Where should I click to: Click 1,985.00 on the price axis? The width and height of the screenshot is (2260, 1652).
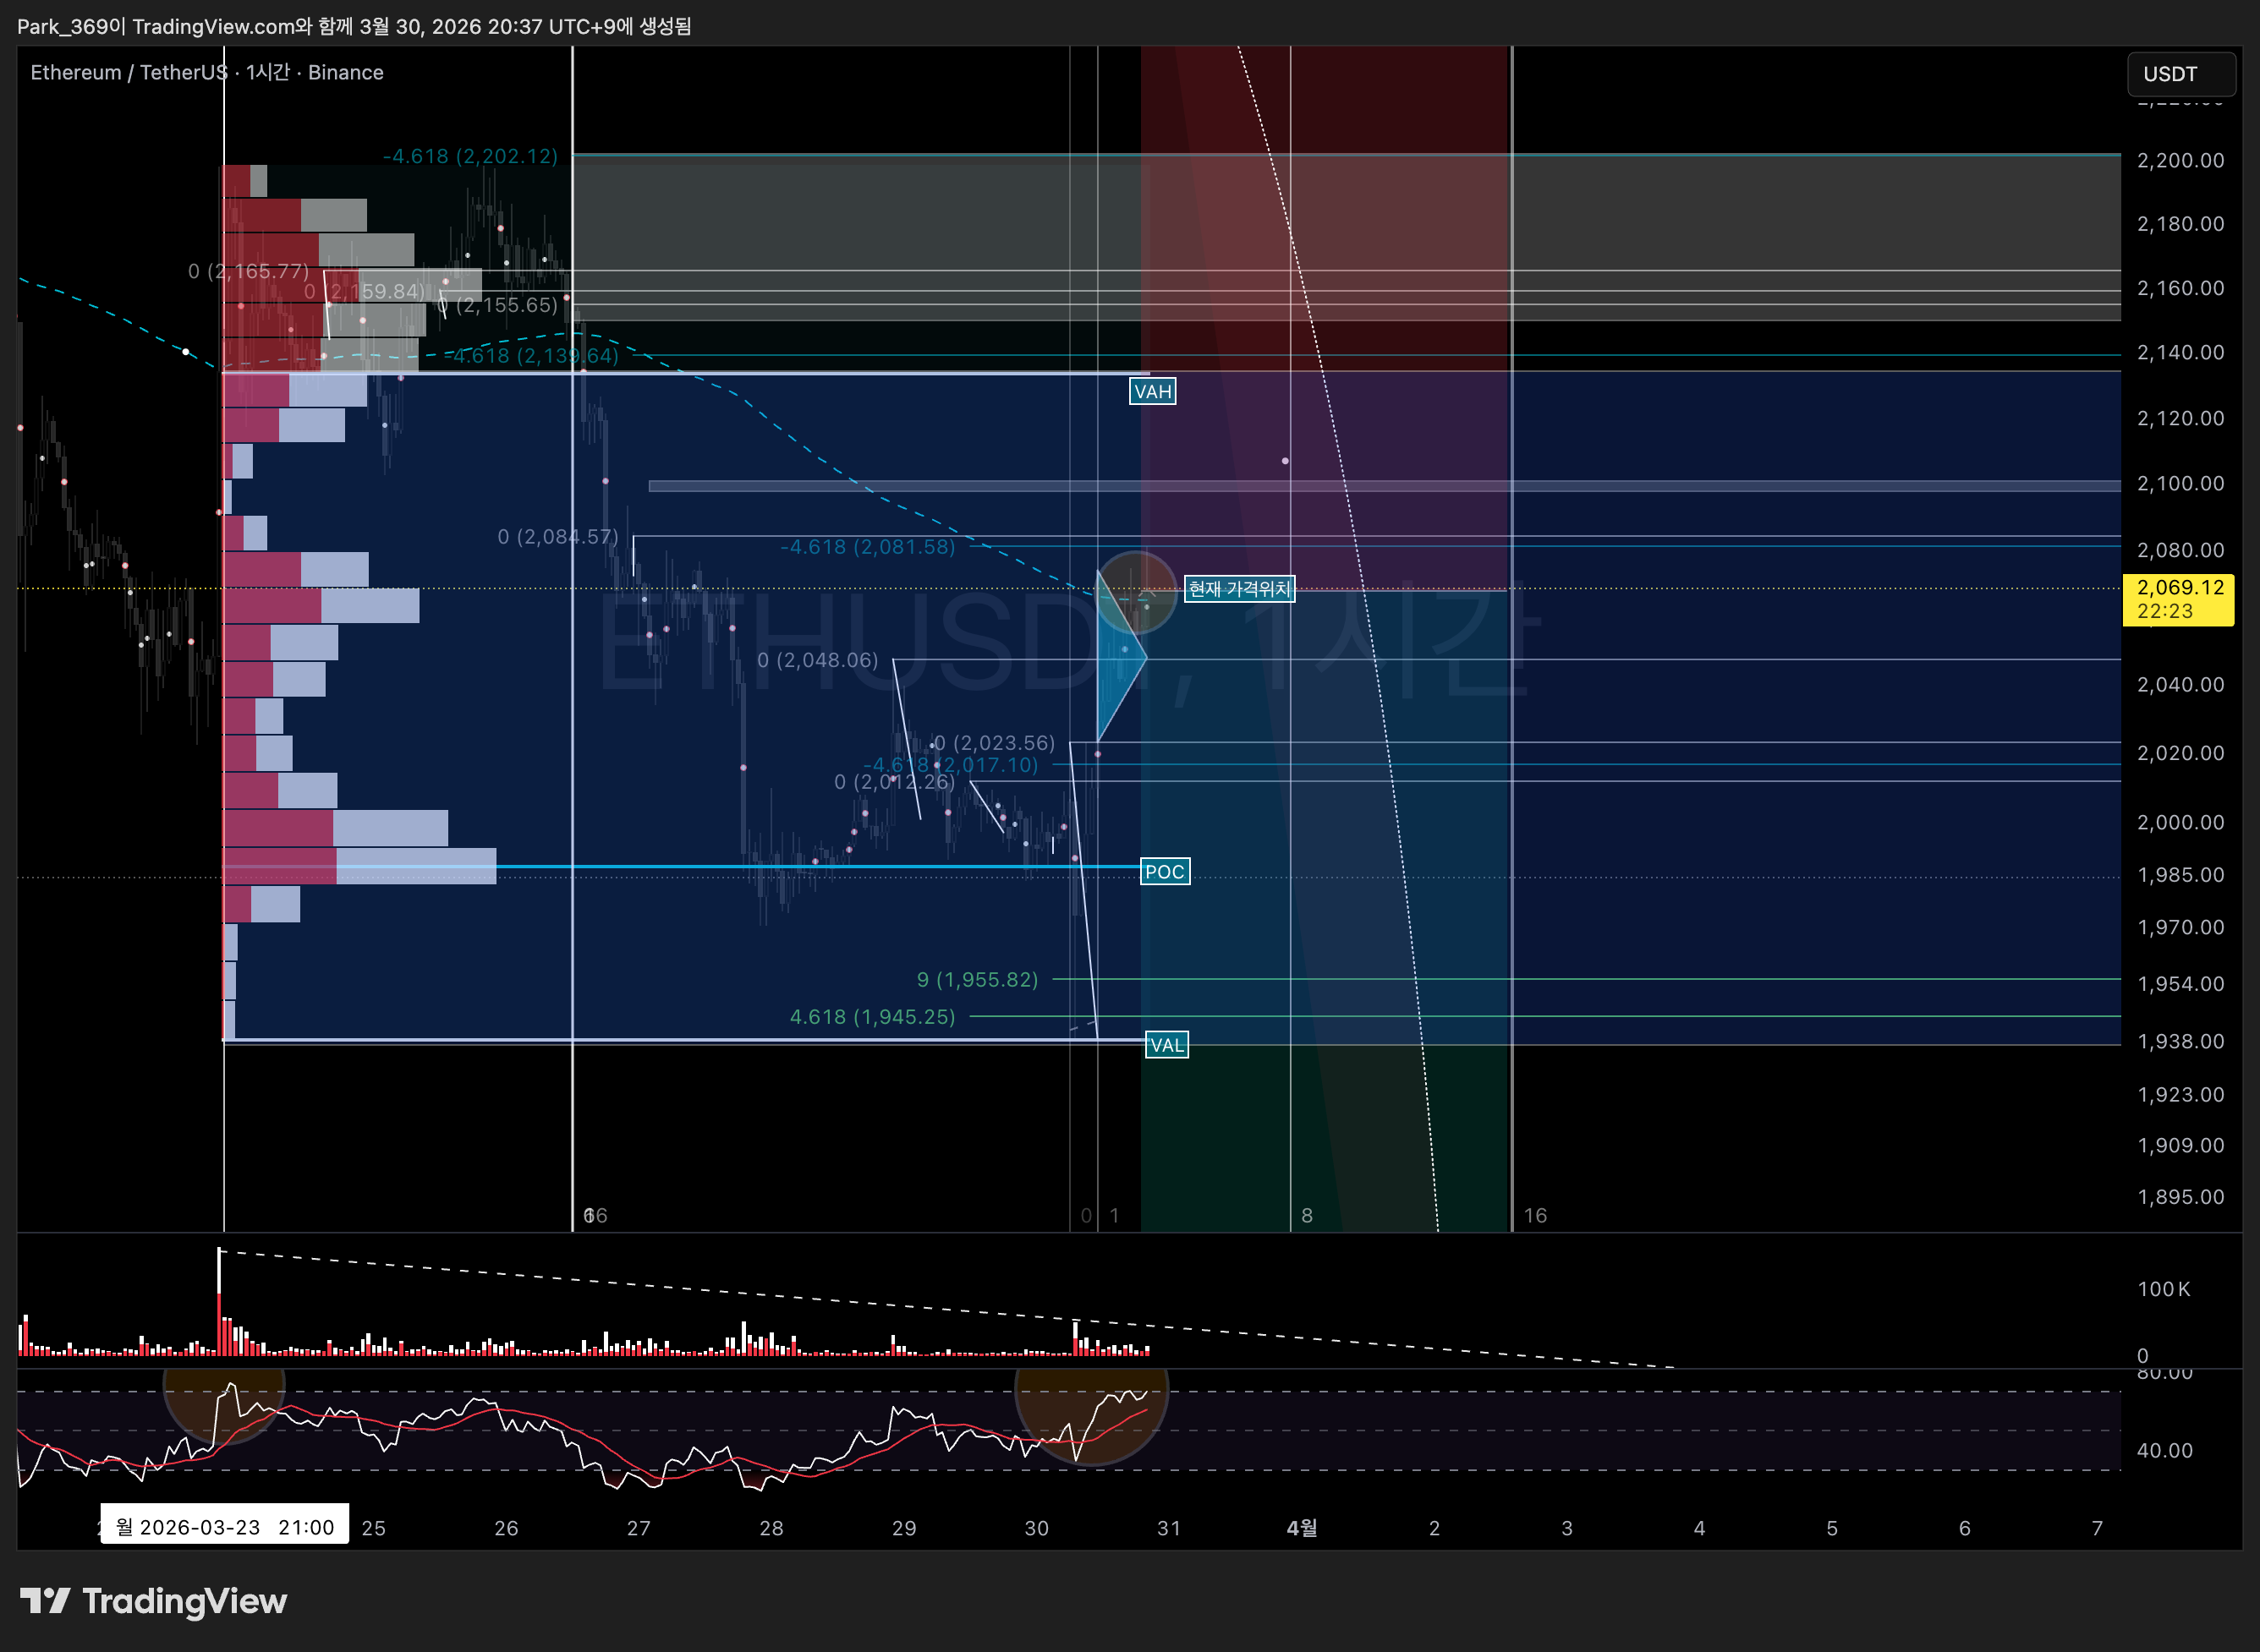(2180, 875)
